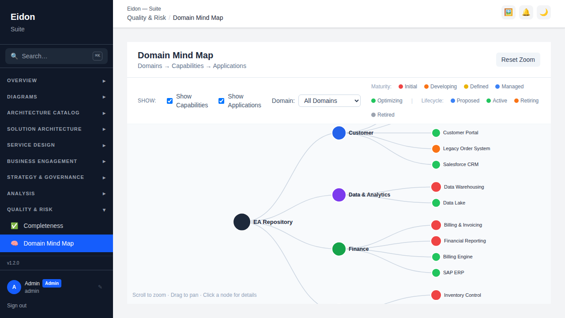Click the Billing & Invoicing node circle

(x=436, y=225)
